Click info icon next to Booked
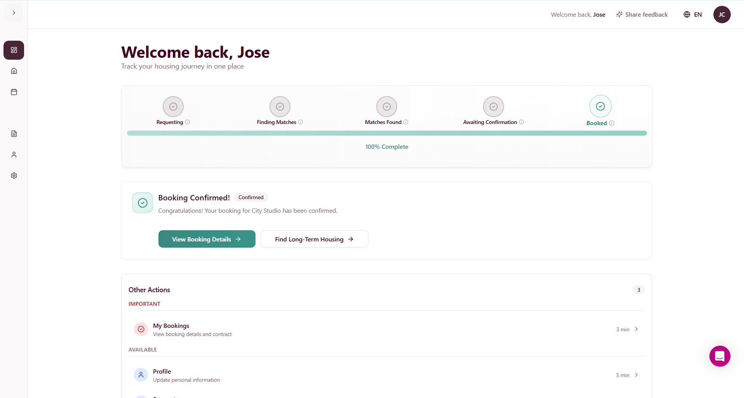Image resolution: width=744 pixels, height=398 pixels. tap(612, 123)
